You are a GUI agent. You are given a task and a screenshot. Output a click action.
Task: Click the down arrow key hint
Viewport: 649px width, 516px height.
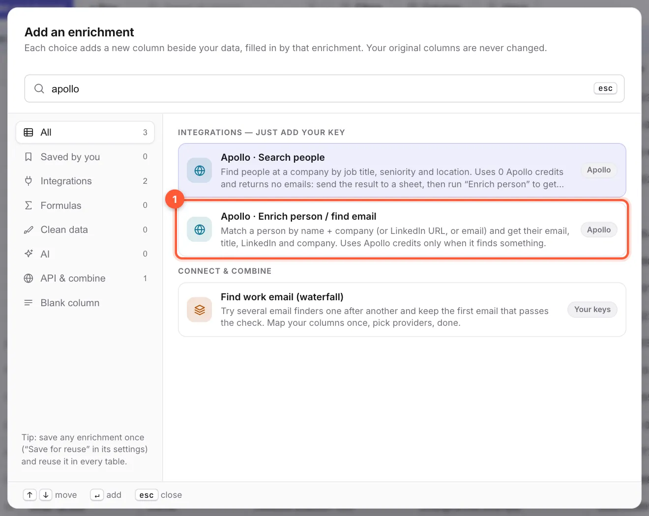tap(46, 495)
